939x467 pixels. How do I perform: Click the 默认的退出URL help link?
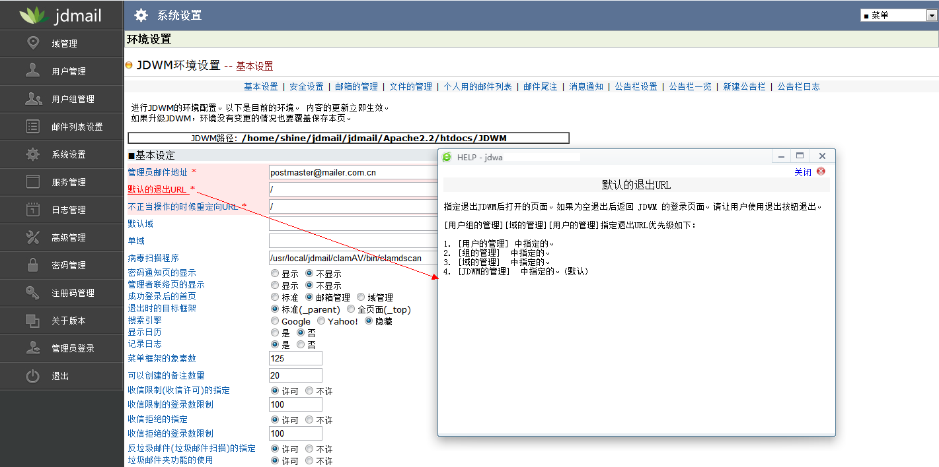[157, 189]
